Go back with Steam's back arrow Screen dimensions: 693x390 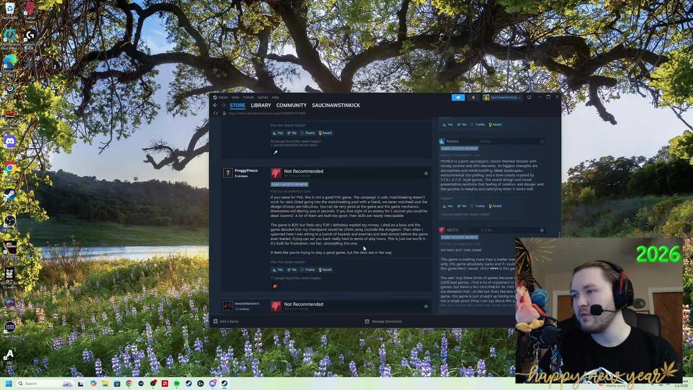tap(215, 105)
